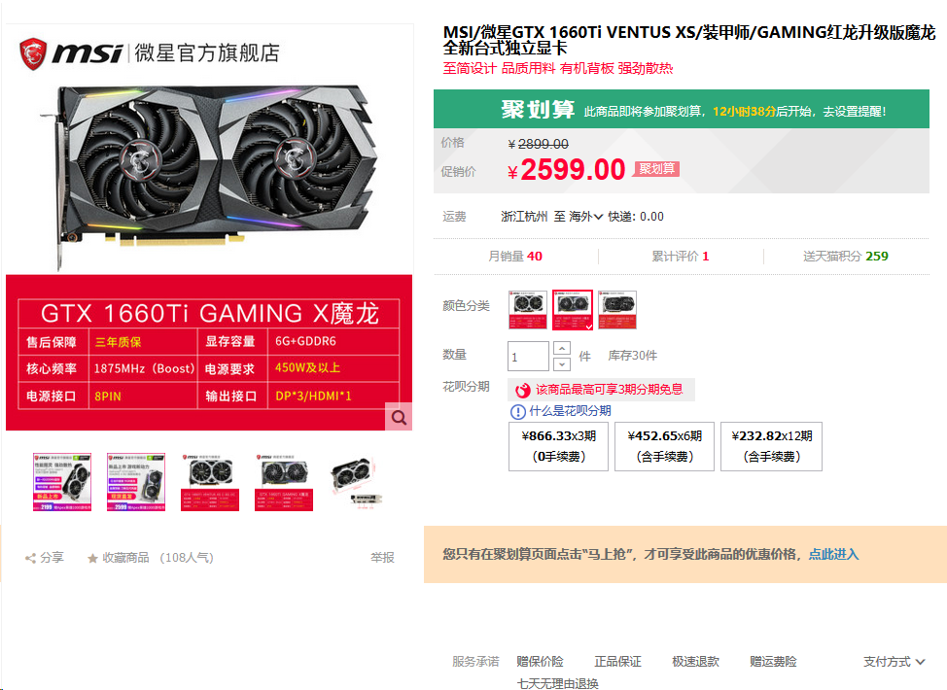Image resolution: width=947 pixels, height=690 pixels.
Task: Open the 月销量 monthly sales tab
Action: (x=515, y=257)
